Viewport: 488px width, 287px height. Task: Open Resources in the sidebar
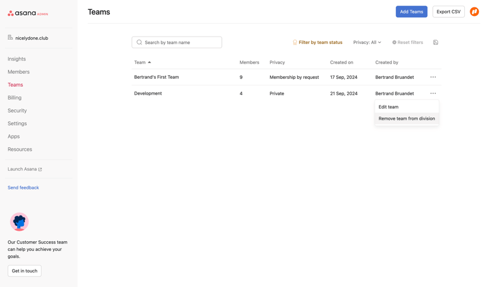click(20, 149)
